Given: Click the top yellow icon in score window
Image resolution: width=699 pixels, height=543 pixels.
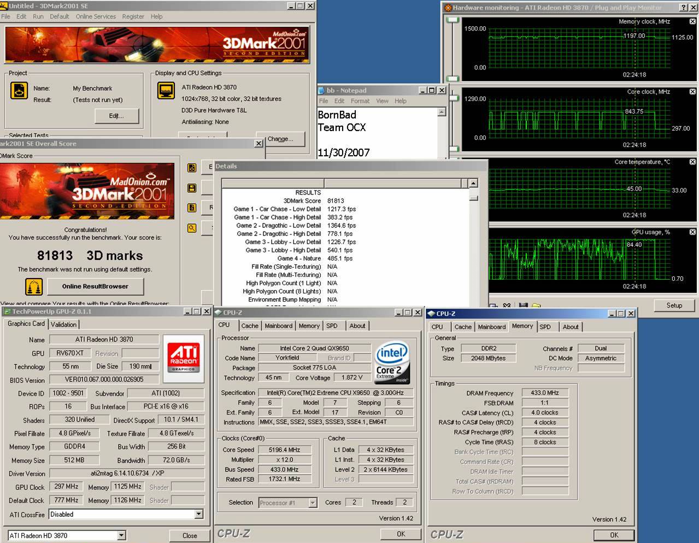Looking at the screenshot, I should pyautogui.click(x=192, y=168).
